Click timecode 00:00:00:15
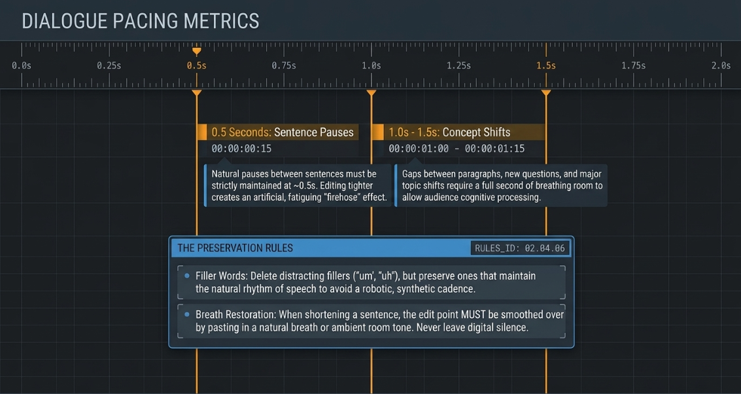741x394 pixels. (241, 149)
